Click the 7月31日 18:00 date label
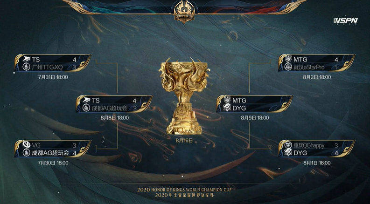The image size is (370, 204). [53, 77]
